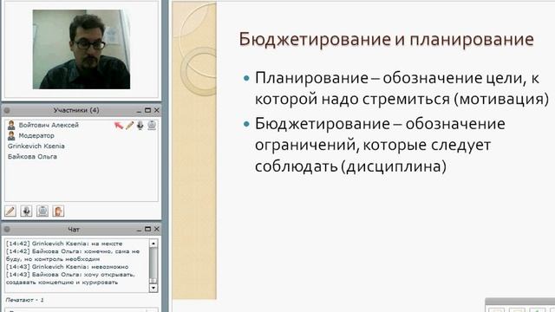Click the 'Печатают - 1' typing status
Image resolution: width=555 pixels, height=312 pixels.
(x=25, y=300)
